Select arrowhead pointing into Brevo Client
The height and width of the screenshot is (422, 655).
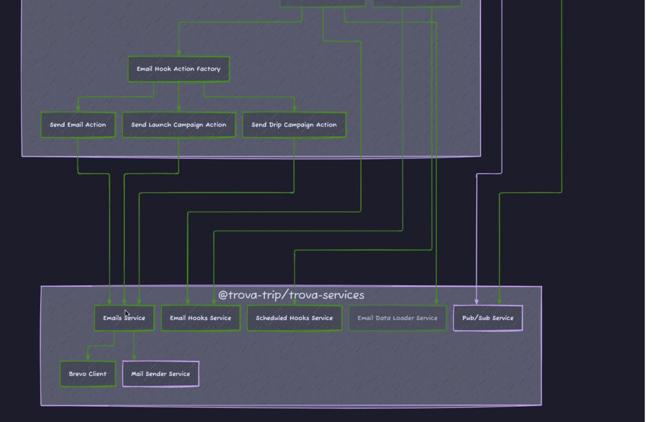click(x=88, y=358)
